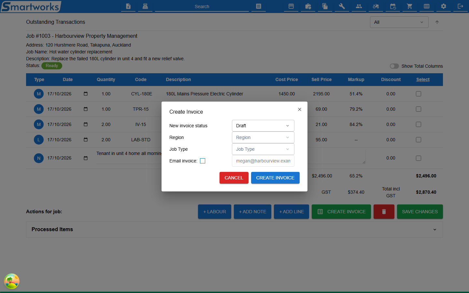Viewport: 469px width, 293px height.
Task: Click the Select column header link
Action: 423,79
